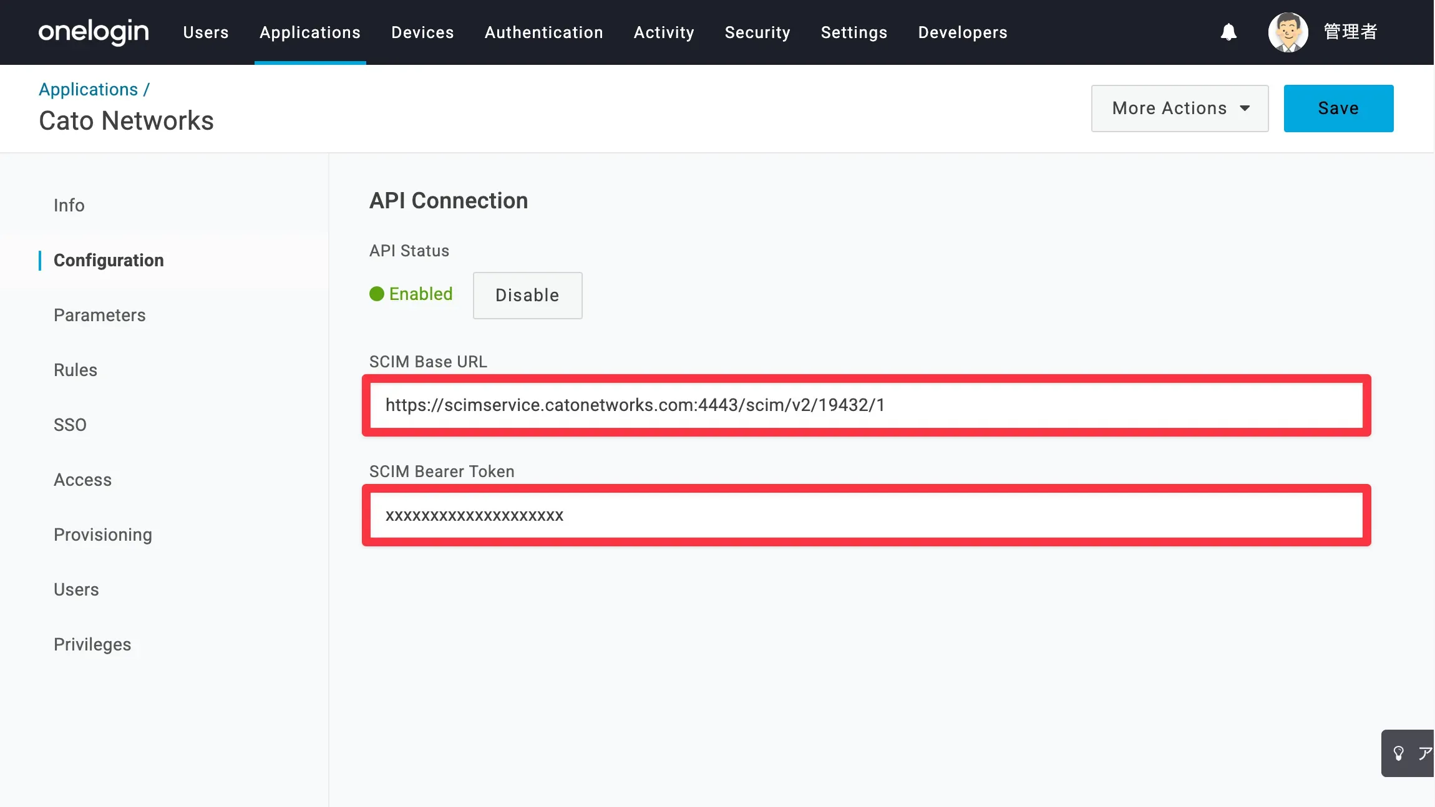The width and height of the screenshot is (1435, 807).
Task: Focus the SCIM Bearer Token field
Action: [x=866, y=515]
